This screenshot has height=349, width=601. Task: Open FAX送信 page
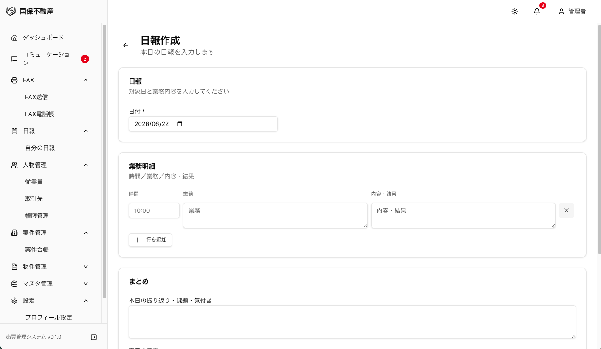click(x=37, y=97)
